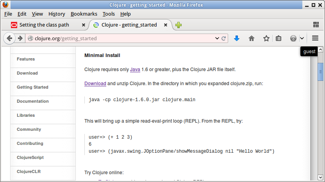Click scrollbar up arrow

click(320, 50)
